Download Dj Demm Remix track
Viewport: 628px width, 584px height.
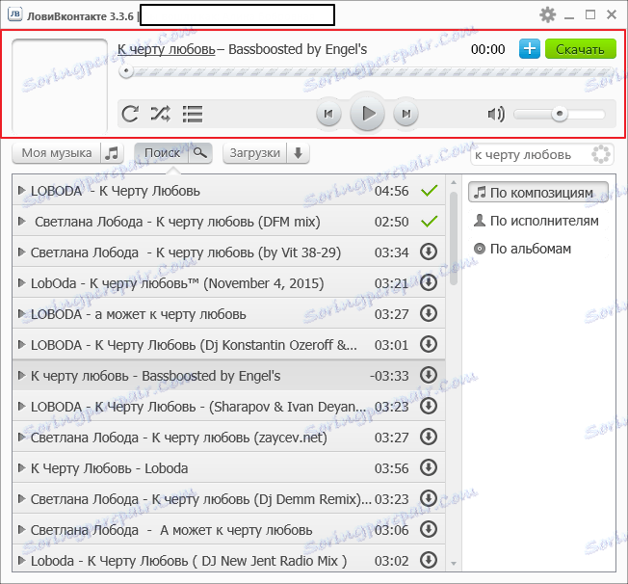coord(429,499)
